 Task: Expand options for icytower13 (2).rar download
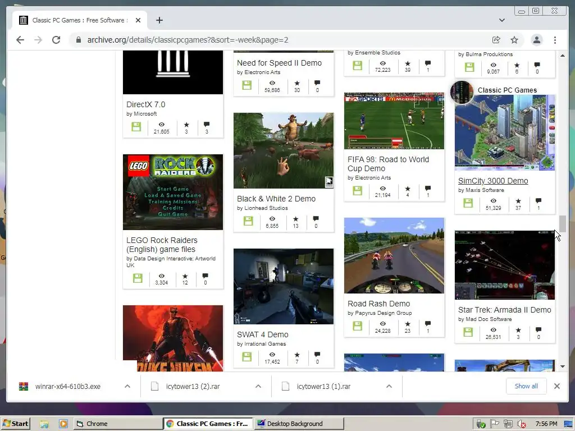[258, 386]
